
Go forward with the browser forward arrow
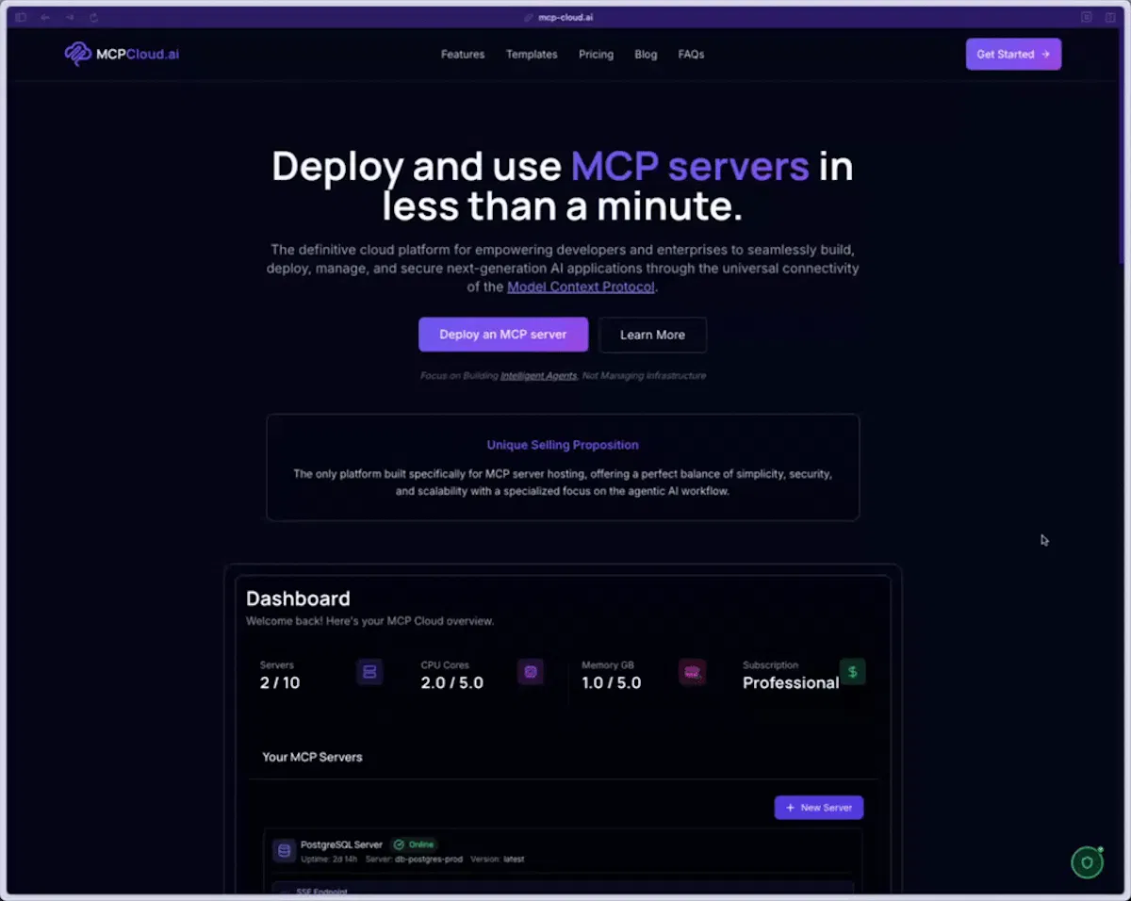point(70,17)
